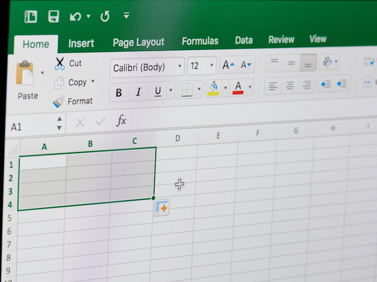Toggle Underline formatting
Image resolution: width=377 pixels, height=282 pixels.
pyautogui.click(x=158, y=91)
